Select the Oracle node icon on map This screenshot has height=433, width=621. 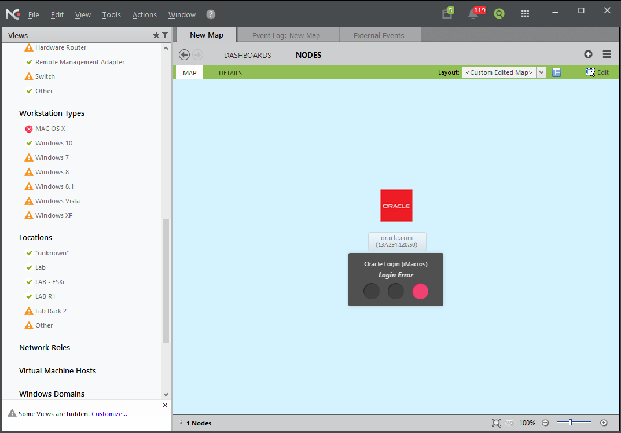click(396, 205)
